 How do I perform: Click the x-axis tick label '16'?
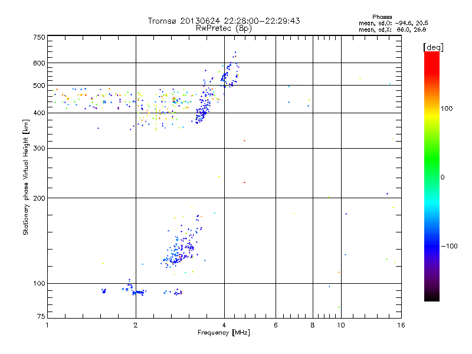coord(401,325)
